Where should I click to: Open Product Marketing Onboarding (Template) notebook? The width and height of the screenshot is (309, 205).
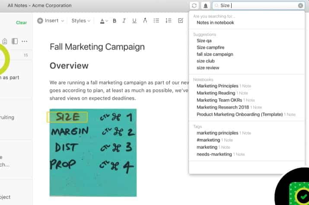246,114
